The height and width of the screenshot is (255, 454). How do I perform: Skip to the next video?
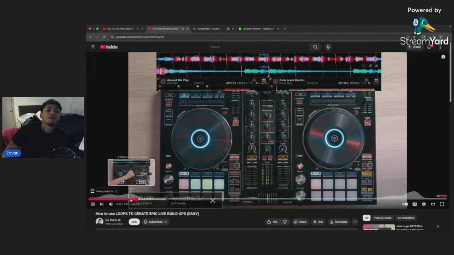pos(102,204)
